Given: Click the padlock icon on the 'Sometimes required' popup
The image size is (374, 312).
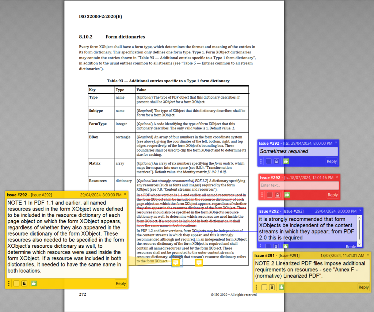Looking at the screenshot, I should tap(277, 161).
